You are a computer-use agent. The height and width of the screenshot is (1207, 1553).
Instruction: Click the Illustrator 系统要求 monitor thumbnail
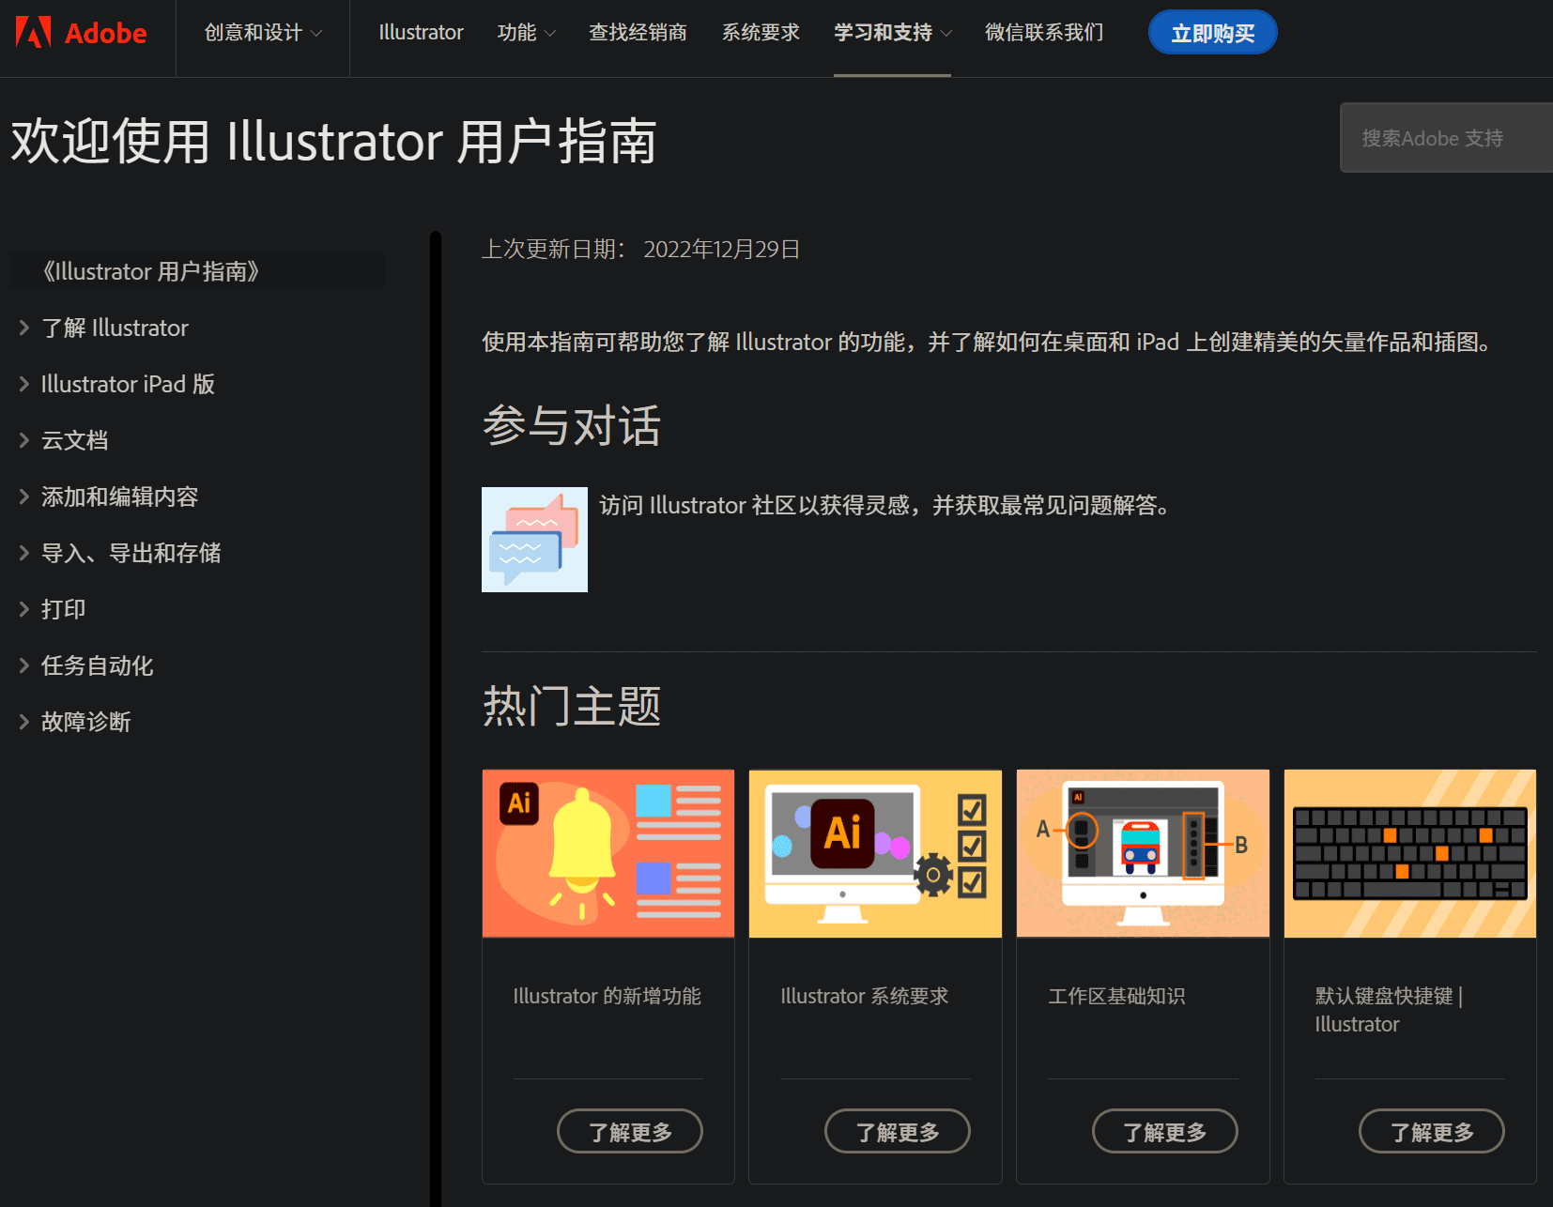tap(874, 853)
